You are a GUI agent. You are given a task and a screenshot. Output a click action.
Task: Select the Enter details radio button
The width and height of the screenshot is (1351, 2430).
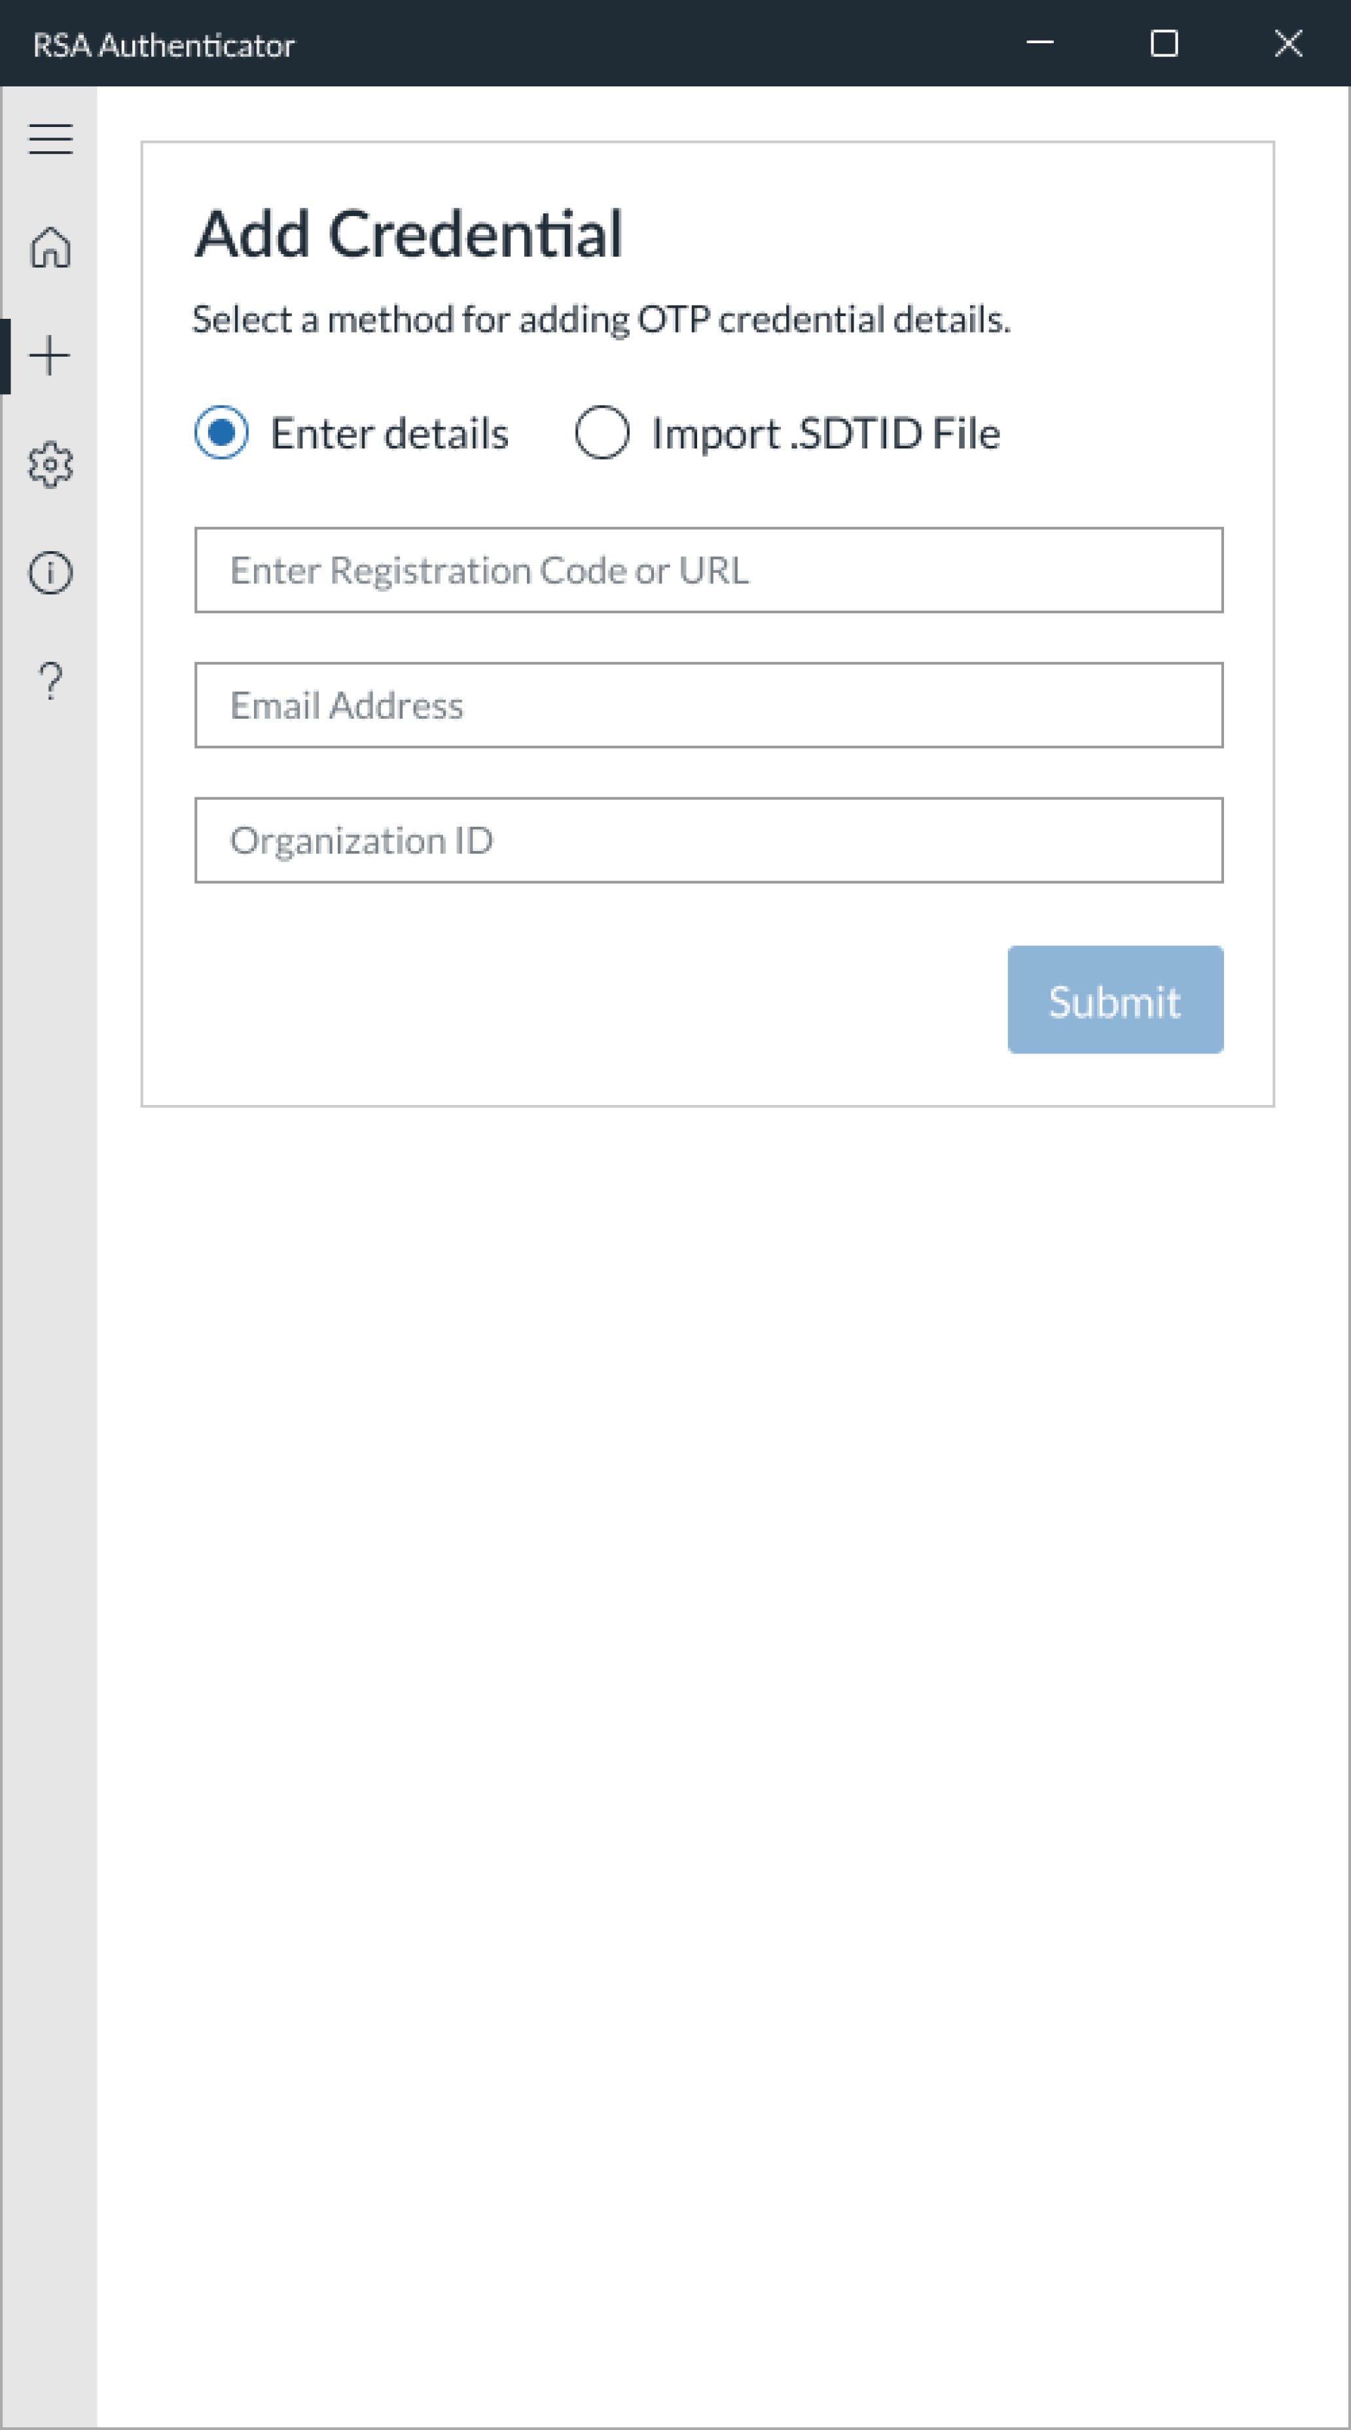click(222, 433)
